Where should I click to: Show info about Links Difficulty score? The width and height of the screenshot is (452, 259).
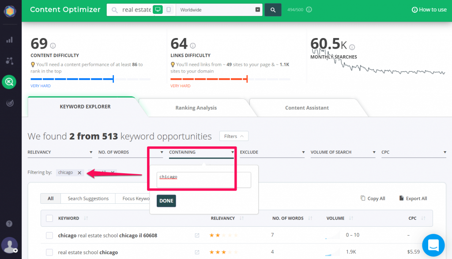coord(193,46)
